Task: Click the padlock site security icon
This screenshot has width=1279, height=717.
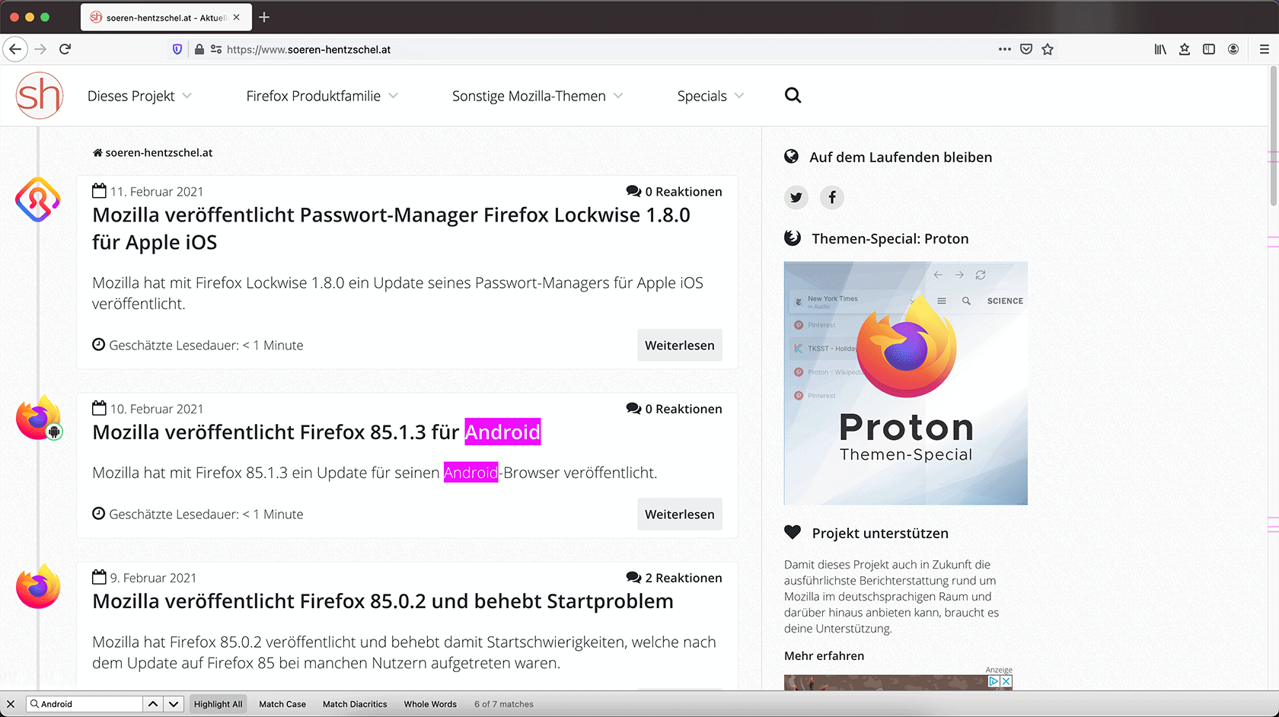Action: pos(199,49)
